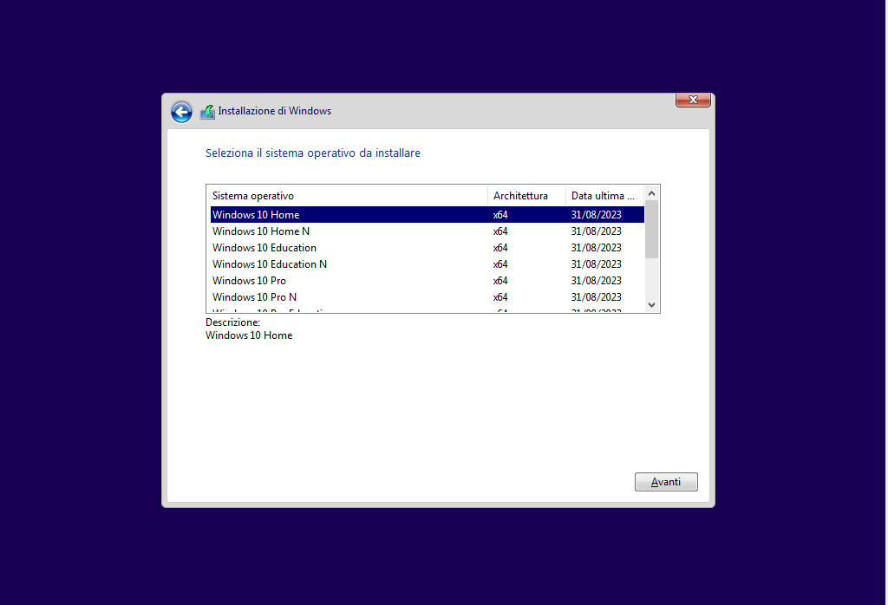The height and width of the screenshot is (605, 888).
Task: Sort by Architettura column header
Action: [x=526, y=196]
